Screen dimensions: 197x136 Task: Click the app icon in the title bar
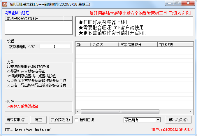5,5
